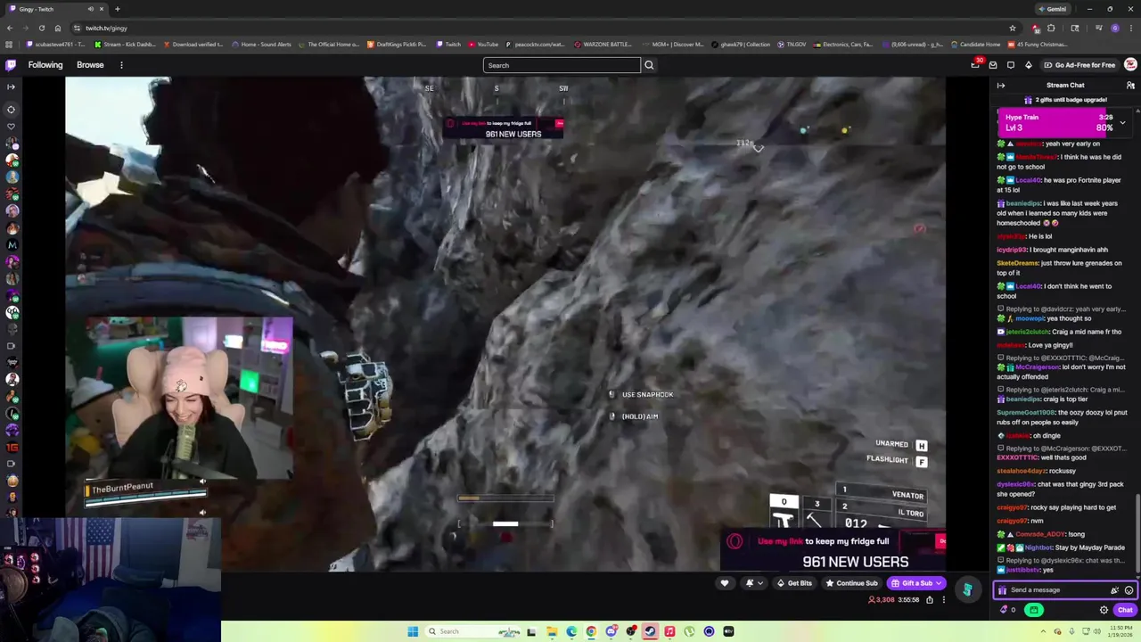Image resolution: width=1141 pixels, height=642 pixels.
Task: Reload the browser page
Action: [41, 28]
